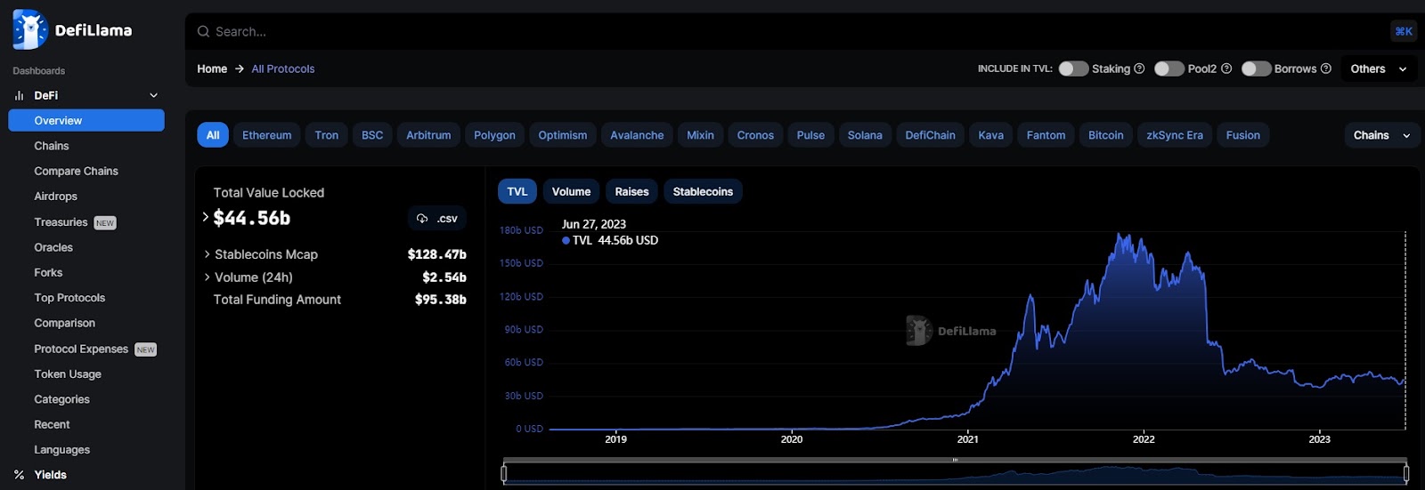The width and height of the screenshot is (1425, 490).
Task: Open Treasuries in sidebar
Action: coord(61,222)
